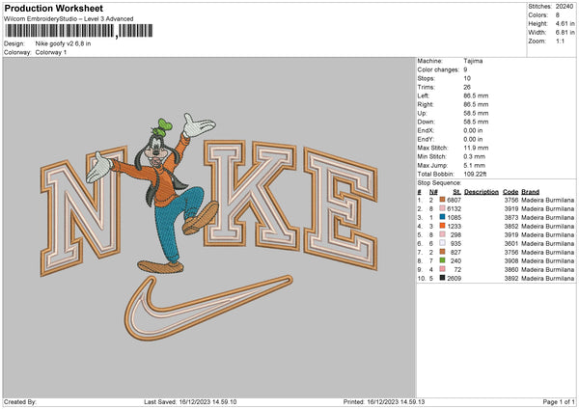This screenshot has height=409, width=579.
Task: Click the blue swatch beside stitch count 1085
Action: (x=442, y=217)
